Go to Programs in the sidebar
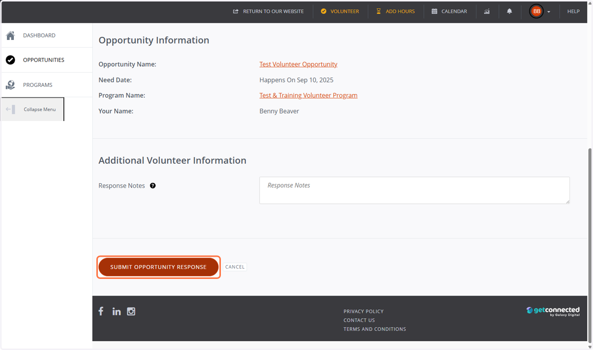593x350 pixels. (x=46, y=85)
